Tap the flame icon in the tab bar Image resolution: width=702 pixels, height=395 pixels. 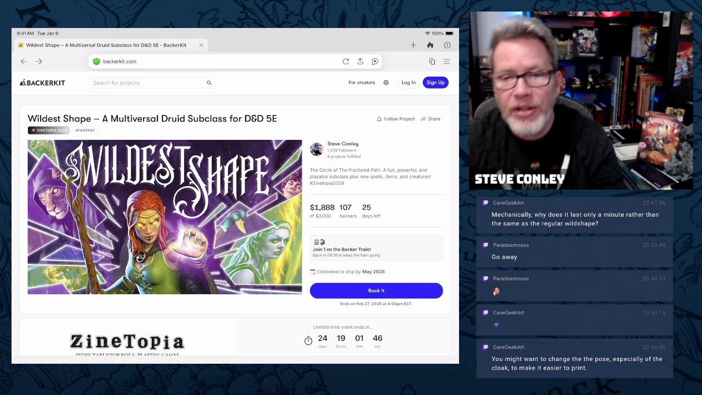tap(431, 45)
